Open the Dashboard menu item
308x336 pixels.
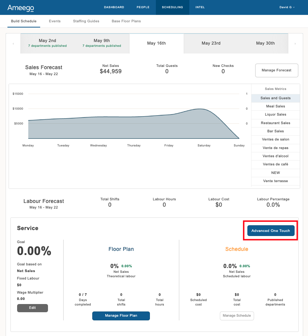[x=114, y=7]
